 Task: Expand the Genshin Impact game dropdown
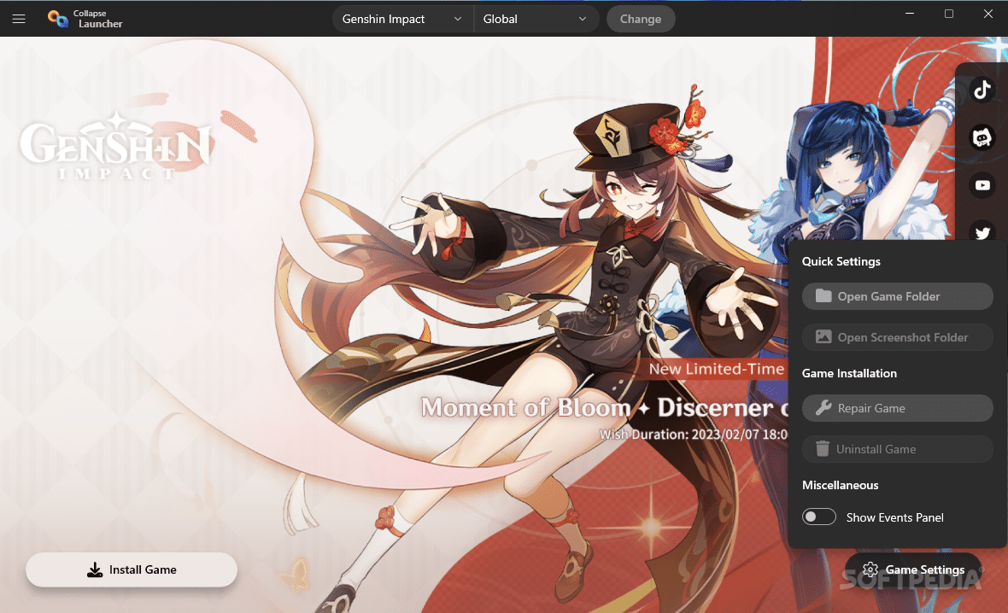[402, 20]
